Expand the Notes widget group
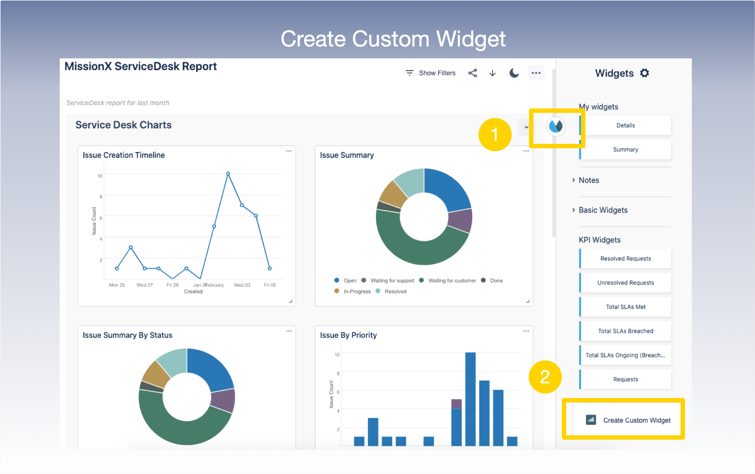755x474 pixels. click(x=588, y=180)
